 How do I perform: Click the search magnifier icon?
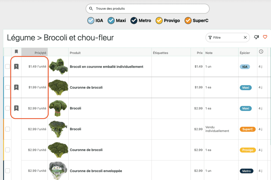(91, 9)
